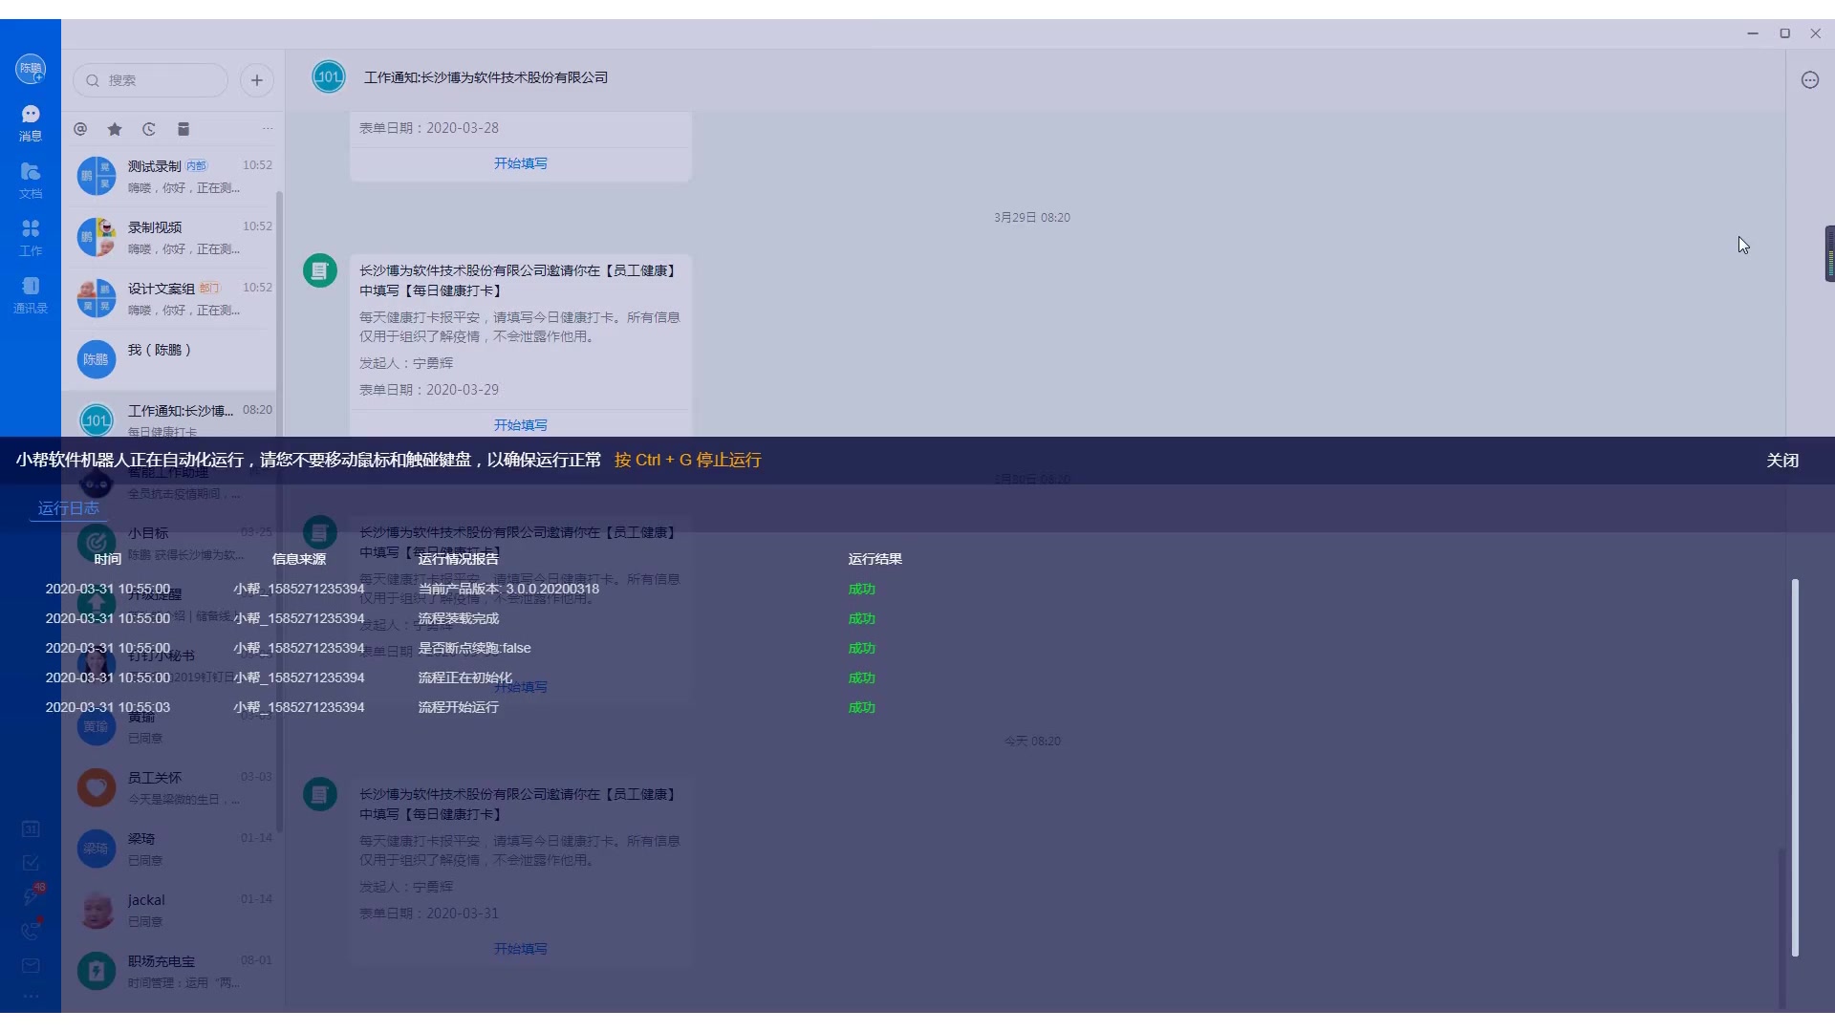
Task: Click 按 Ctrl + G 停止运行 text
Action: 688,461
